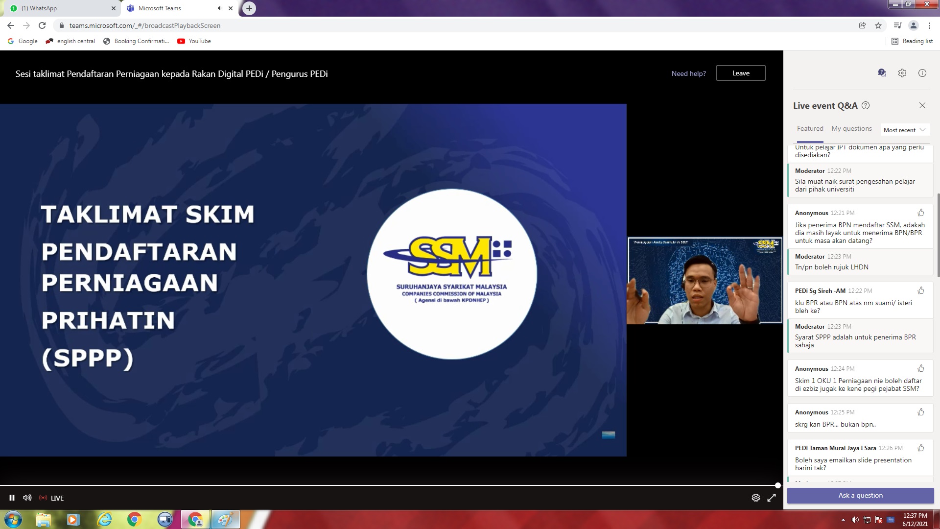Open system tray volume icon
Image resolution: width=940 pixels, height=529 pixels.
tap(855, 520)
